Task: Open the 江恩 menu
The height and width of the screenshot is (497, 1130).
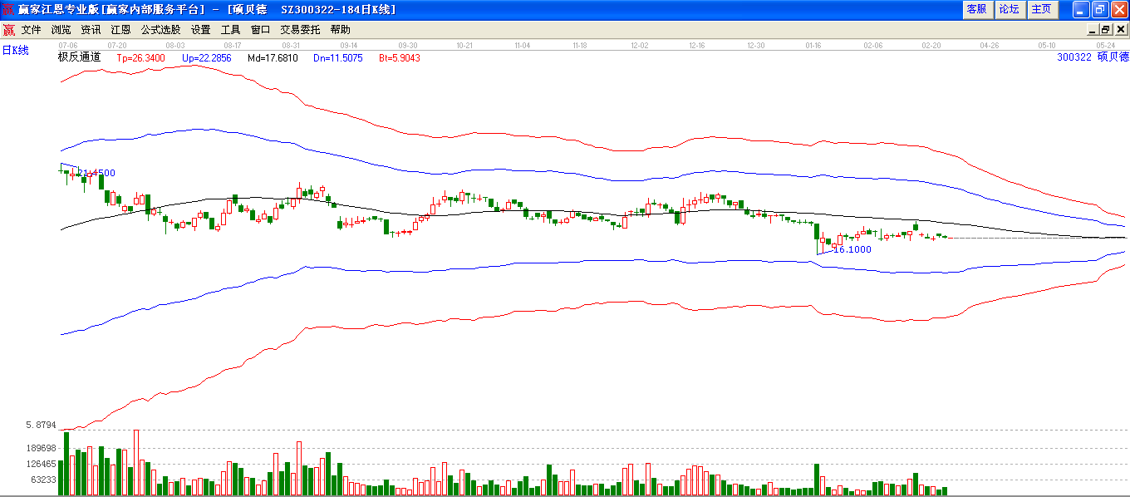Action: pos(120,30)
